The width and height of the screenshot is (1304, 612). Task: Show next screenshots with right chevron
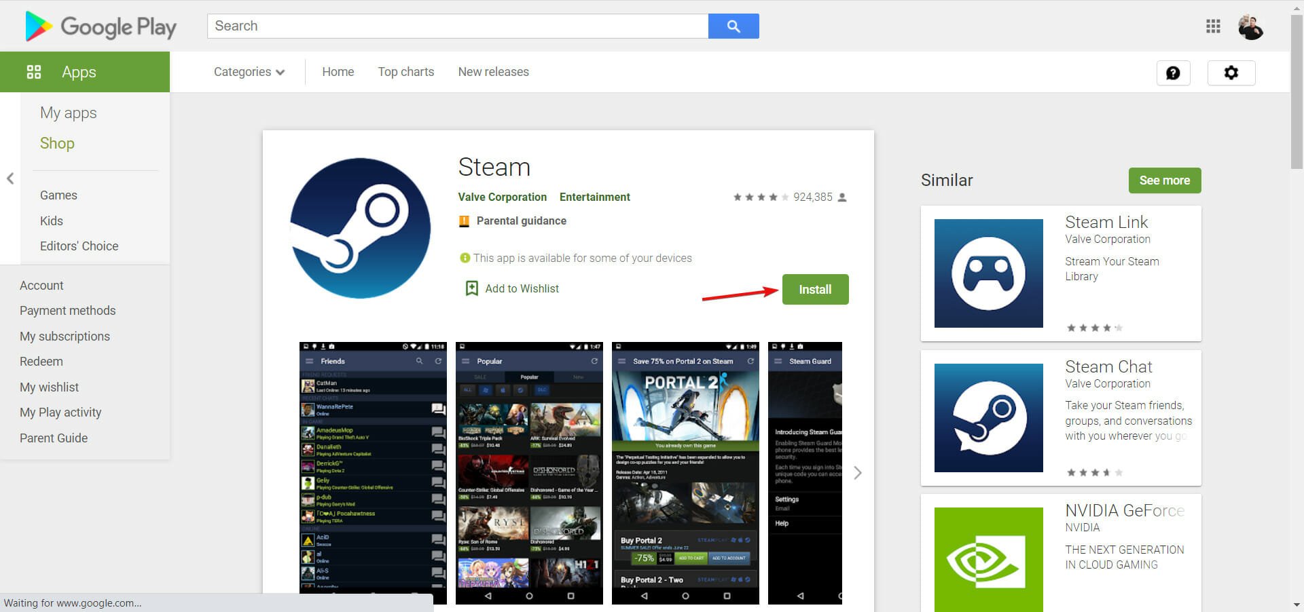tap(858, 473)
